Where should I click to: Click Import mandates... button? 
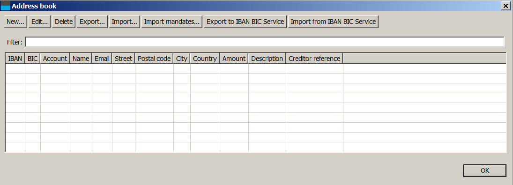[172, 22]
